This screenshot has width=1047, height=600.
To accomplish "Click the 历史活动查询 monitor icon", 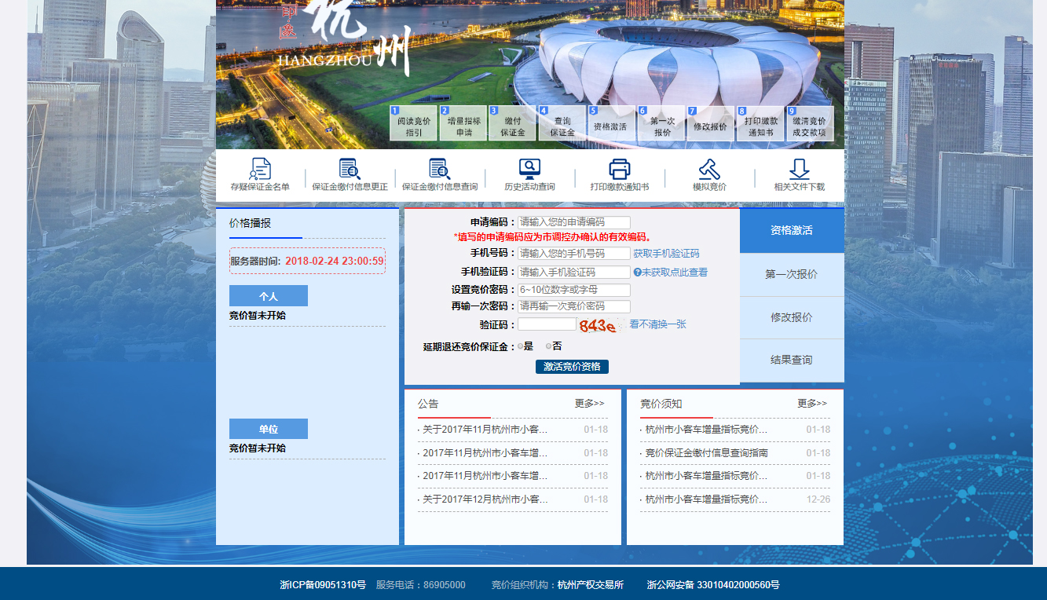I will (x=529, y=169).
